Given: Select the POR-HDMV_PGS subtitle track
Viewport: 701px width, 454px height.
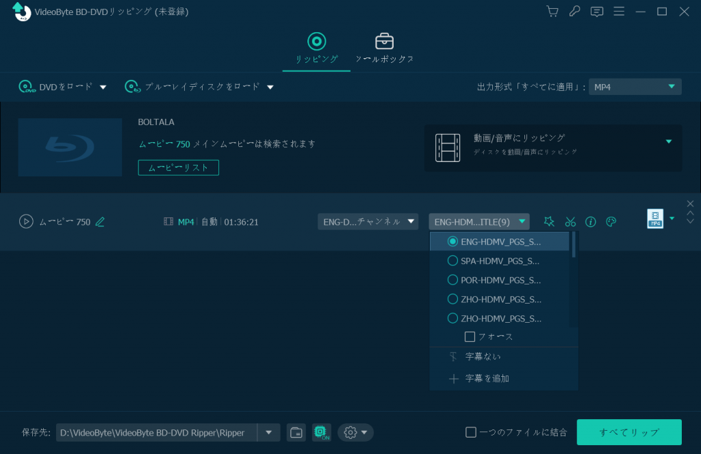Looking at the screenshot, I should pos(500,280).
